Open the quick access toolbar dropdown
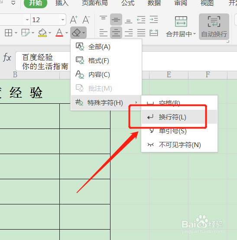 (13, 3)
